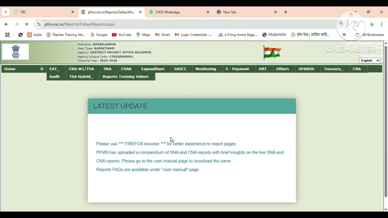Close the WhatsApp tab
388x218 pixels.
208,12
